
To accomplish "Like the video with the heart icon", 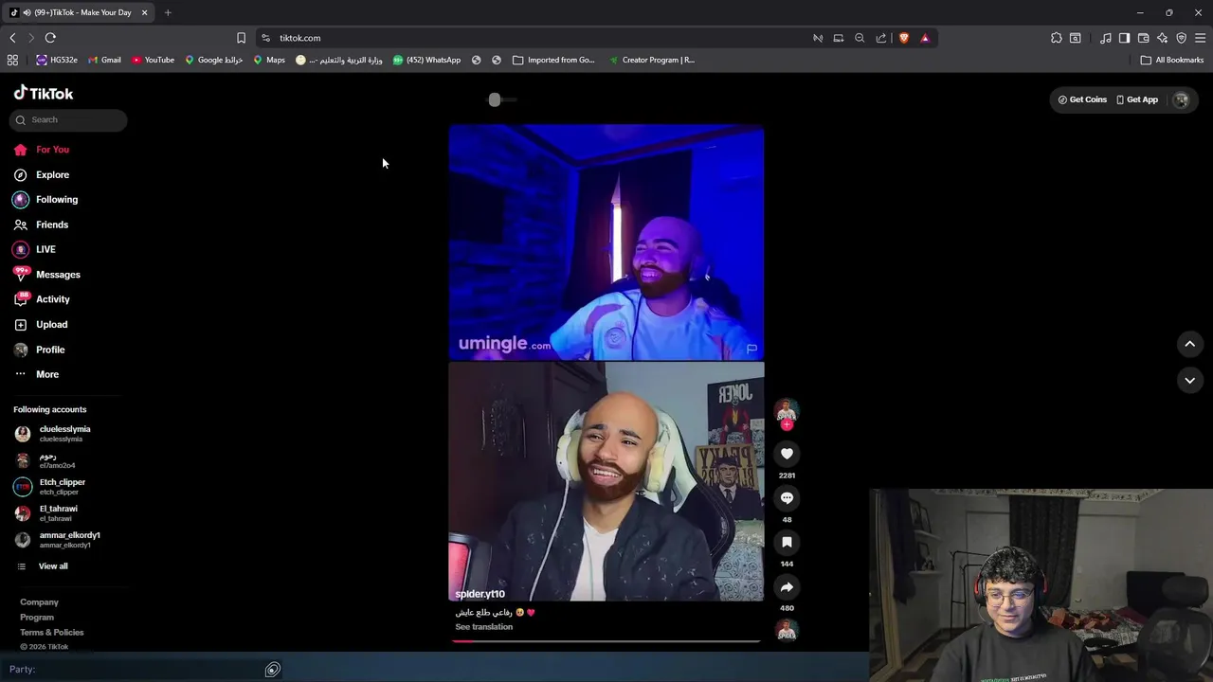I will tap(787, 454).
